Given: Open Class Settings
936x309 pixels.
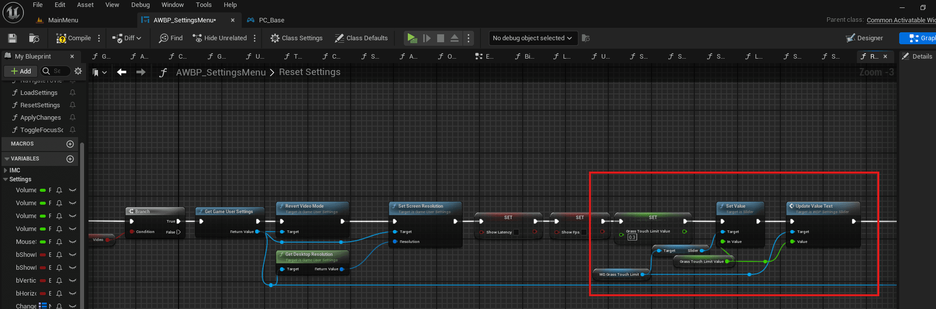Looking at the screenshot, I should point(296,38).
